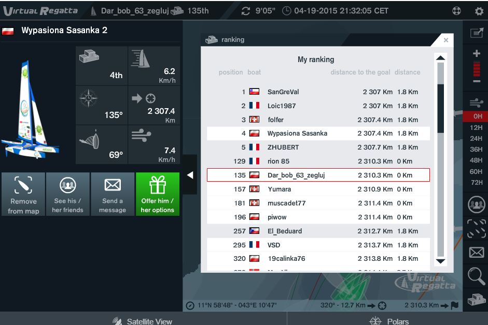488x325 pixels.
Task: Click Dar_bob_63_zegluj username in top bar
Action: tap(135, 11)
